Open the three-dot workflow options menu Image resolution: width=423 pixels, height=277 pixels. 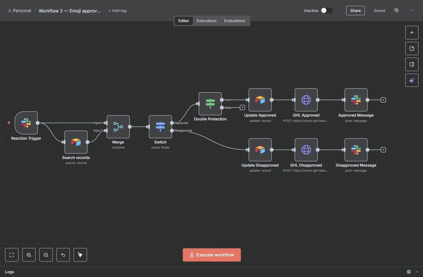pos(413,10)
